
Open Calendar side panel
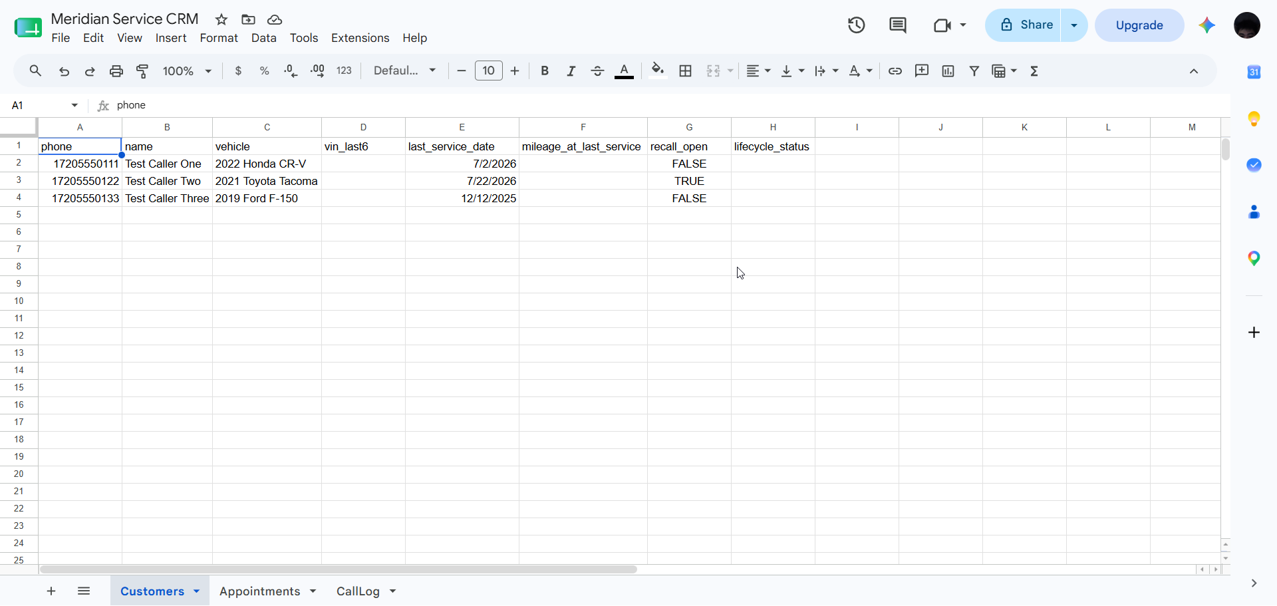pyautogui.click(x=1254, y=72)
